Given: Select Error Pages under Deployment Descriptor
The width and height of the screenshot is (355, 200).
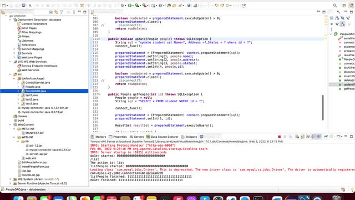Looking at the screenshot, I should click(x=29, y=28).
